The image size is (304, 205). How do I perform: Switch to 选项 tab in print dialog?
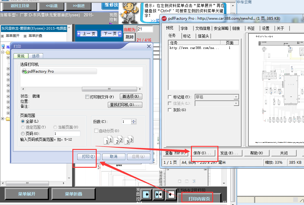(35, 56)
